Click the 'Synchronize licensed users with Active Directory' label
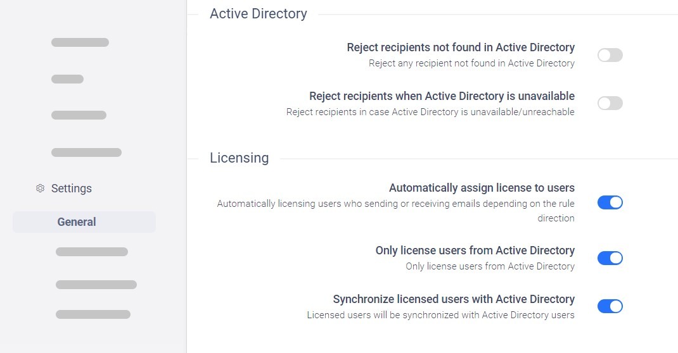Screen dimensions: 678x353 click(x=454, y=299)
